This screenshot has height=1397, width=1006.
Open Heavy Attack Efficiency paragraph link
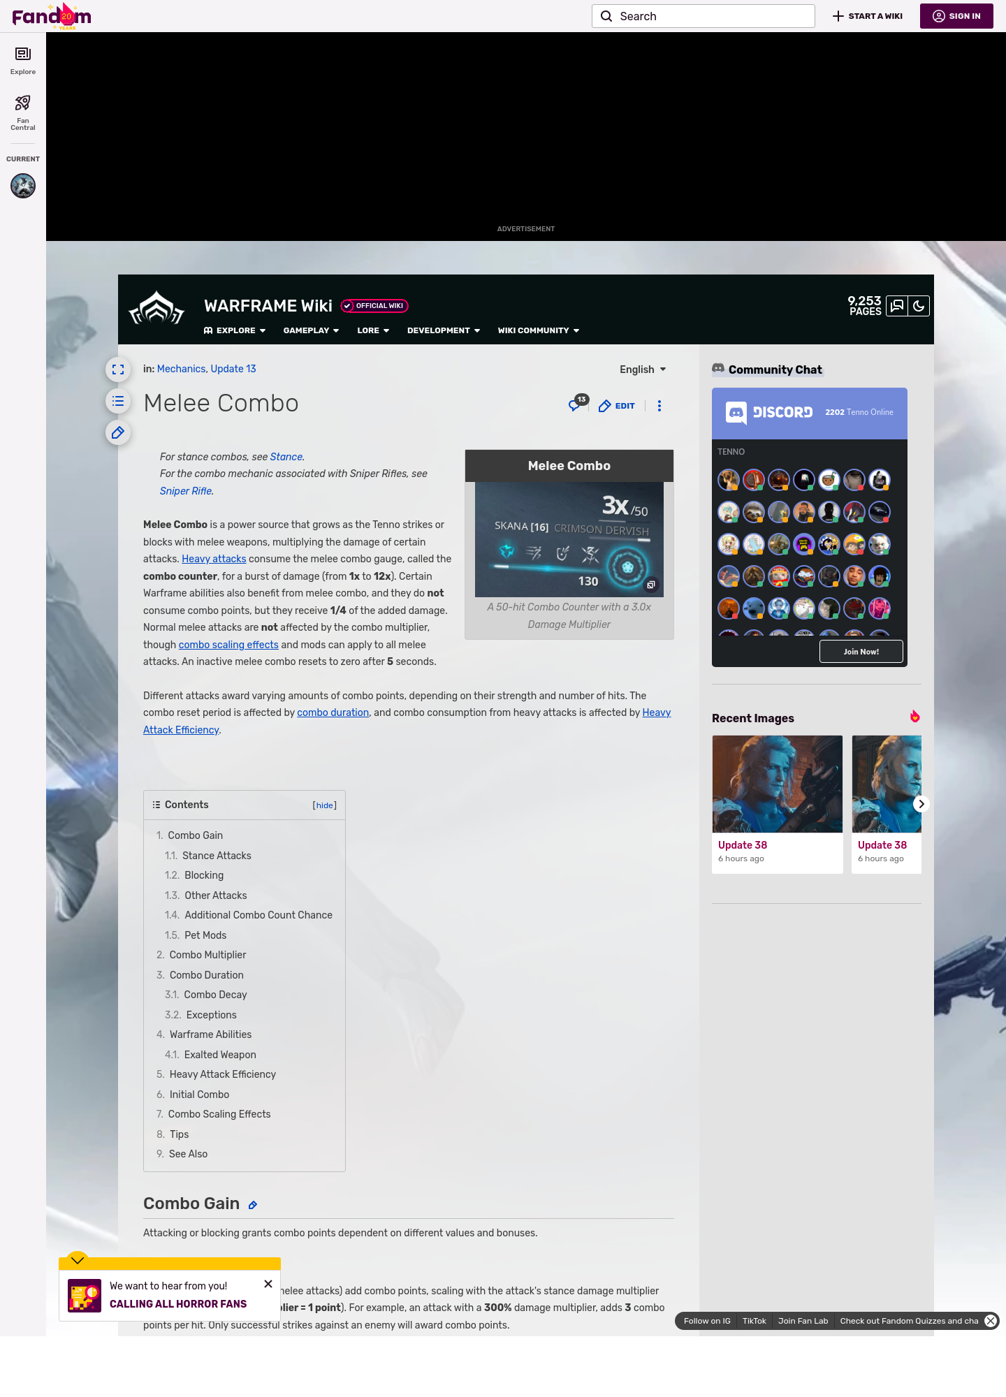(x=407, y=721)
